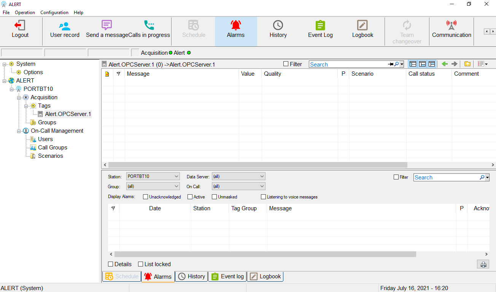Open the Configuration menu

[54, 13]
